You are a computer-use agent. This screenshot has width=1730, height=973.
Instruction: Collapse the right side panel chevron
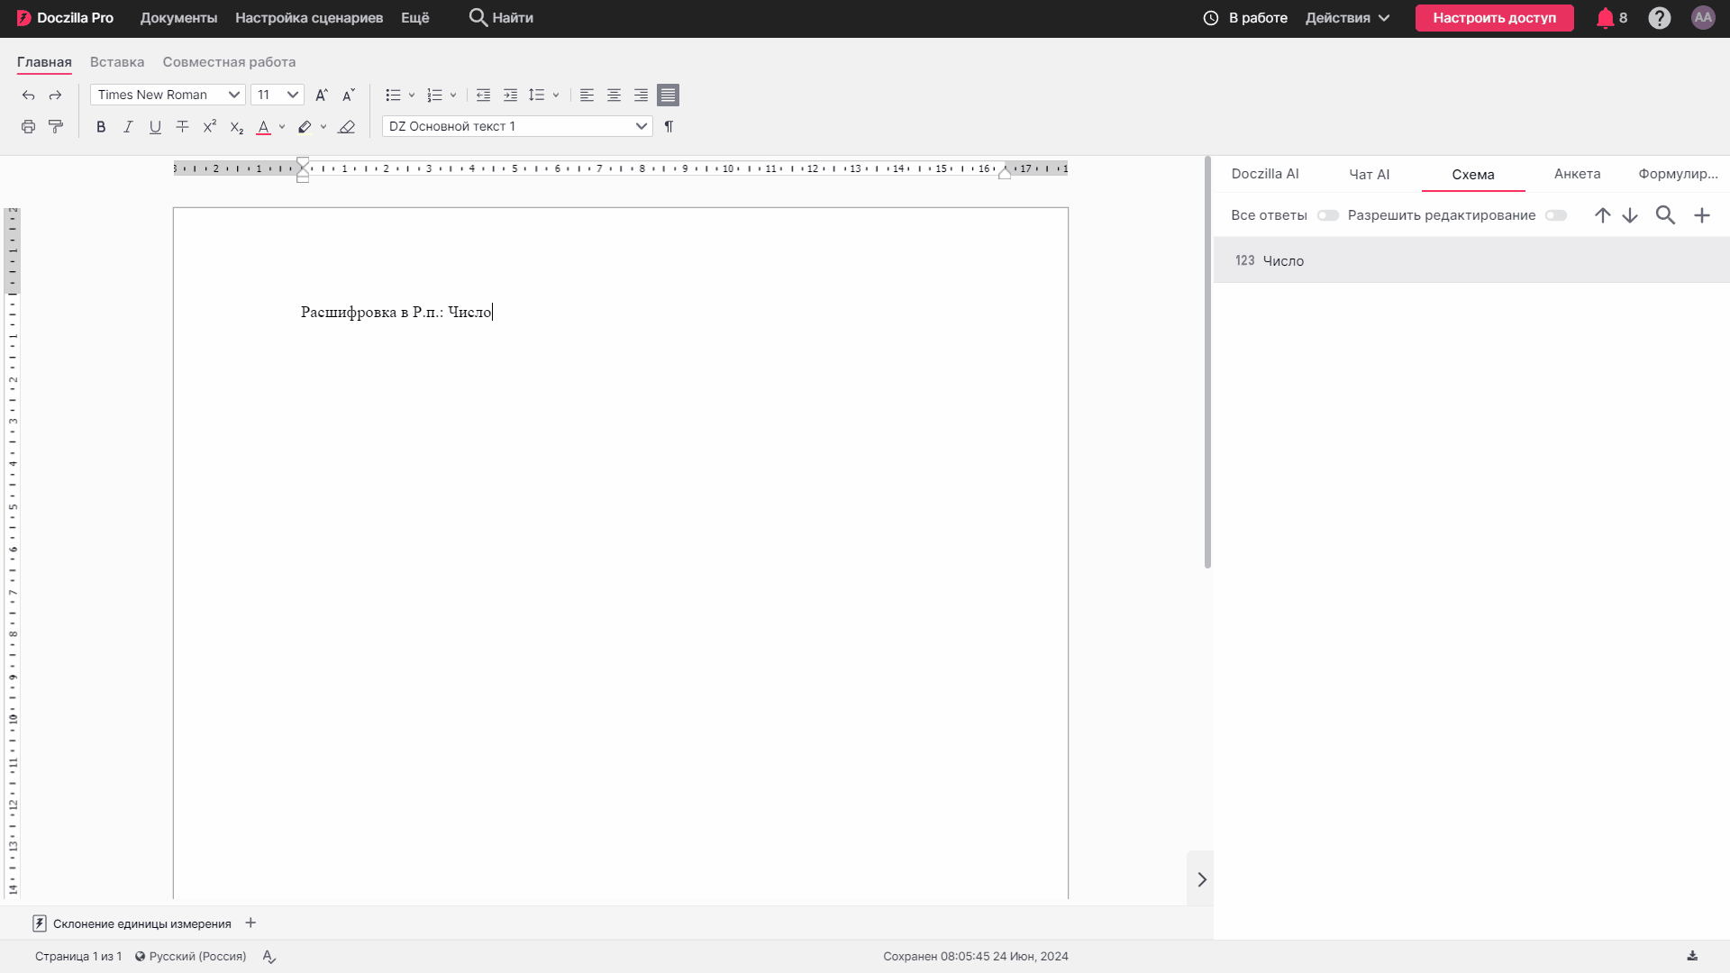click(x=1201, y=880)
